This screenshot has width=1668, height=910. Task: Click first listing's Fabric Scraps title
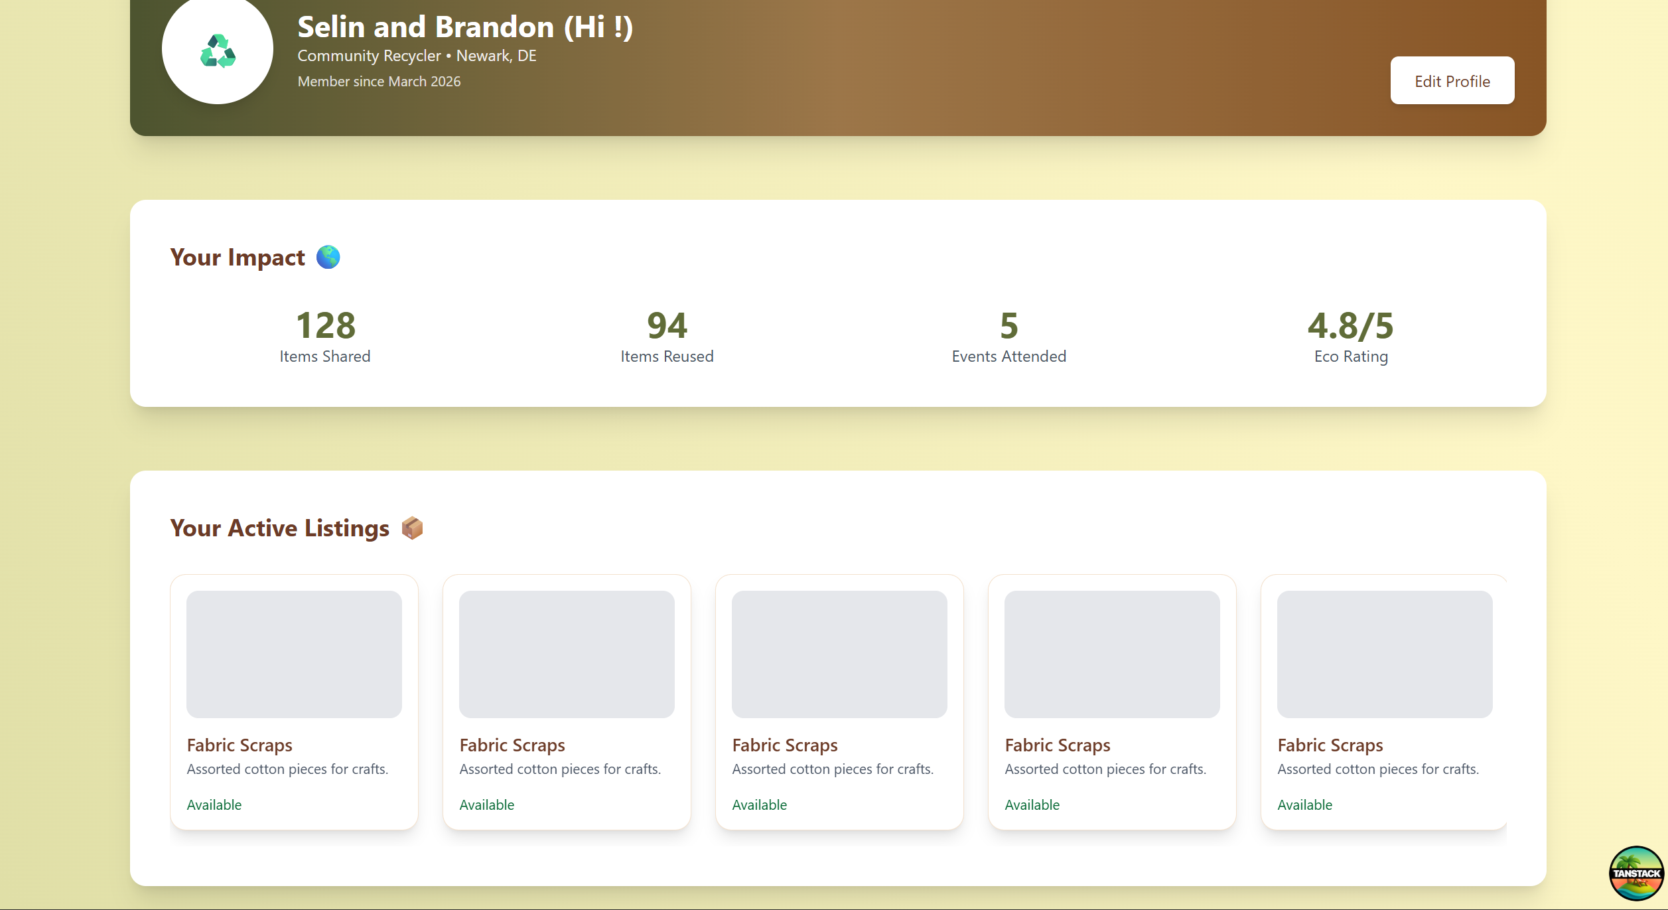tap(240, 745)
